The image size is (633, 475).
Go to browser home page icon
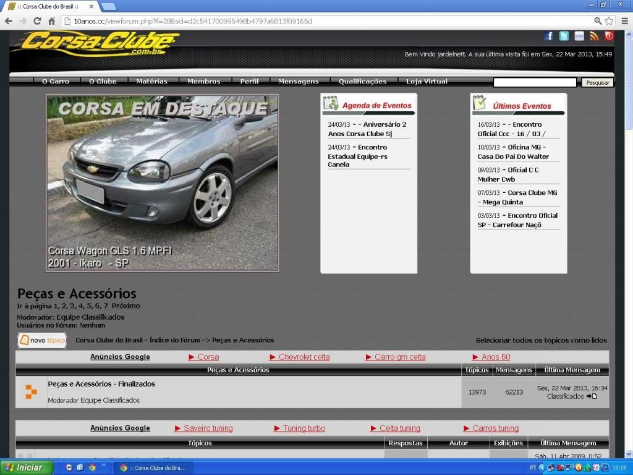coord(52,21)
